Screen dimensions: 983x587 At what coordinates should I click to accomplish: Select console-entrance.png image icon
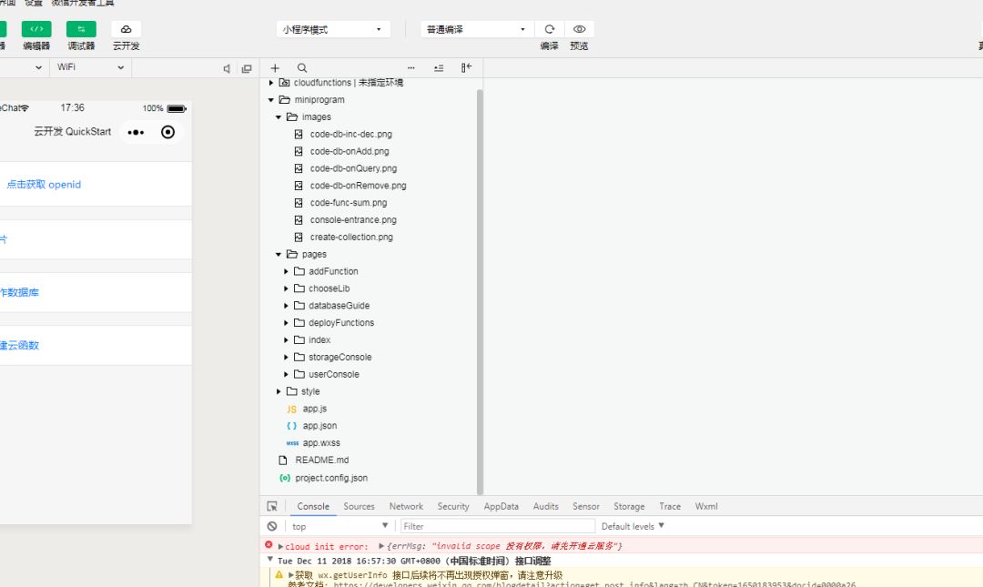pos(299,220)
